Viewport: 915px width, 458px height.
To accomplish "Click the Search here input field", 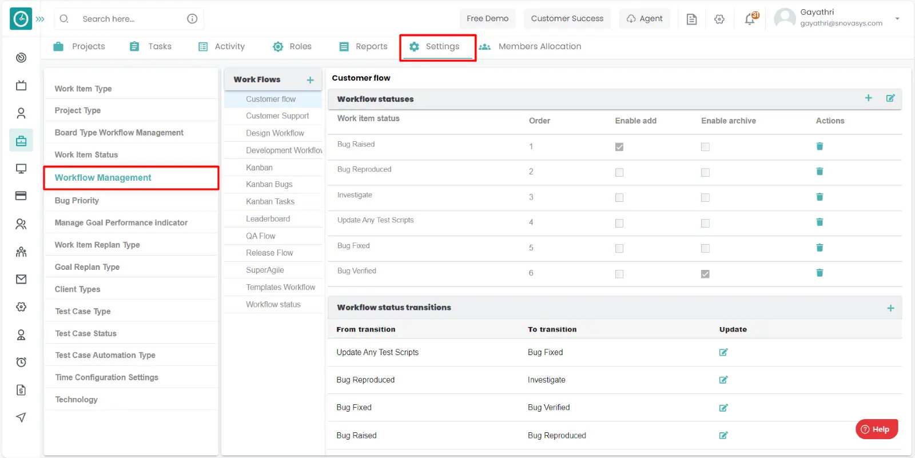I will [129, 19].
